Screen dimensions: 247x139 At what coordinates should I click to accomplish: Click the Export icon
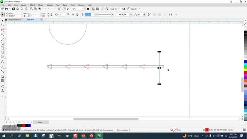point(64,9)
